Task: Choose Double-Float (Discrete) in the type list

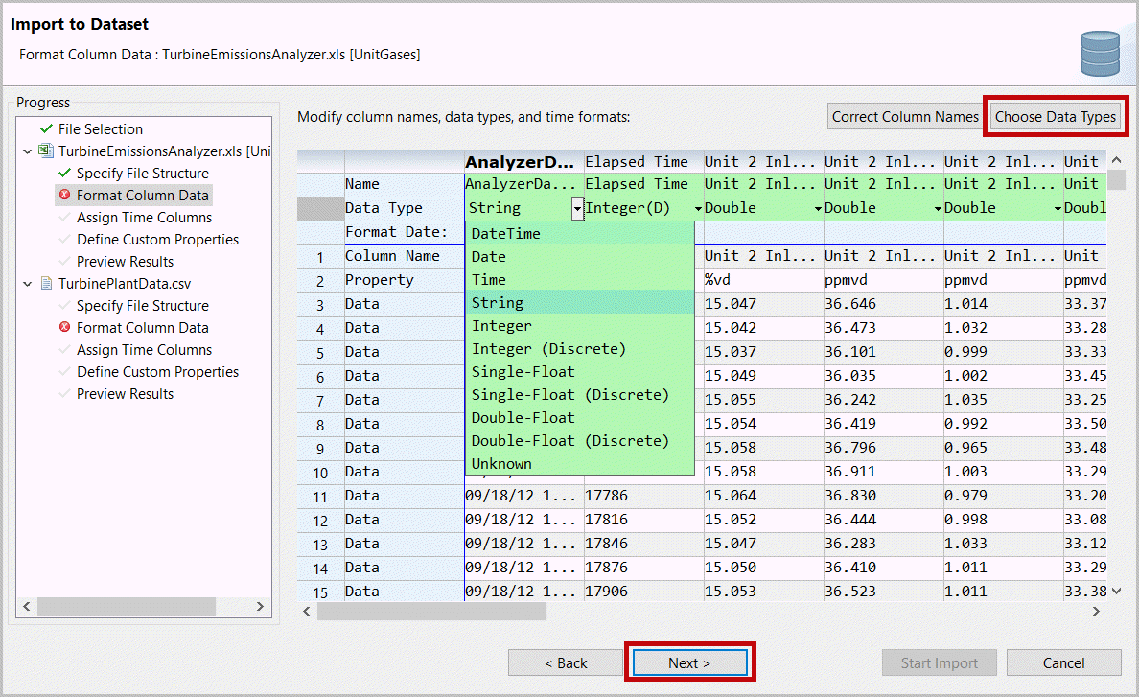Action: [569, 440]
